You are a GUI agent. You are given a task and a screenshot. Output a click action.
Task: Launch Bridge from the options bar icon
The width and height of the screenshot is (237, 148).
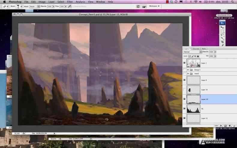coord(144,6)
